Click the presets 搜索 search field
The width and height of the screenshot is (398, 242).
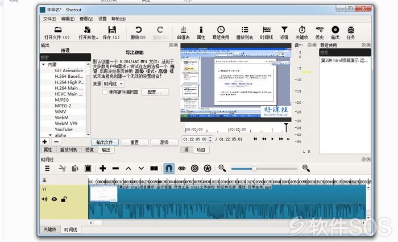point(65,57)
